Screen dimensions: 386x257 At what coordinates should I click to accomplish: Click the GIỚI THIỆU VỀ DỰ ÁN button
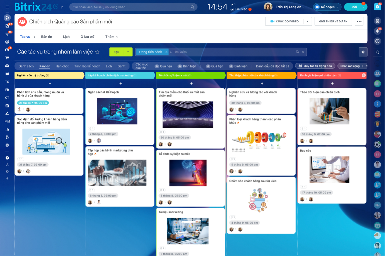333,21
